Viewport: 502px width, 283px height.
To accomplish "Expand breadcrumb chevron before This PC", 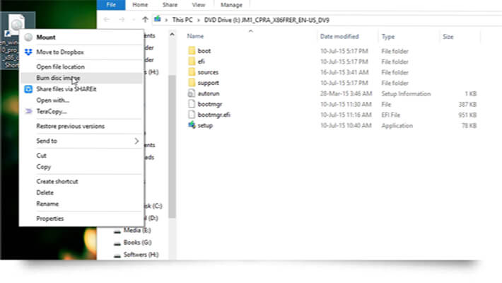I will [166, 21].
